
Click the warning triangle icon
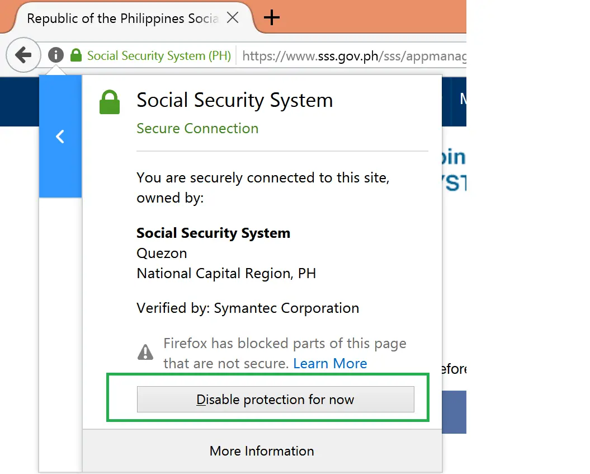145,353
